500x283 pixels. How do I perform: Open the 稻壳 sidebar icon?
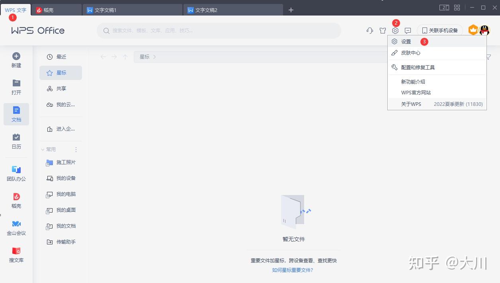click(x=16, y=197)
